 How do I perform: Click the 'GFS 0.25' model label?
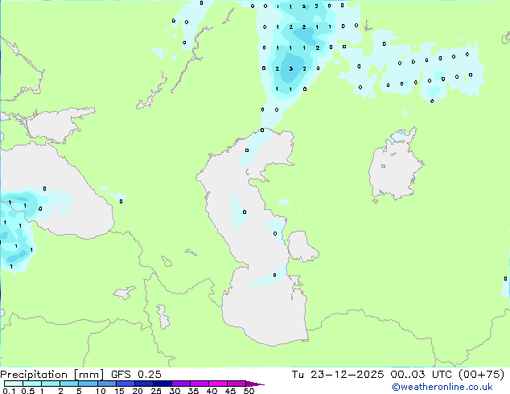click(136, 375)
